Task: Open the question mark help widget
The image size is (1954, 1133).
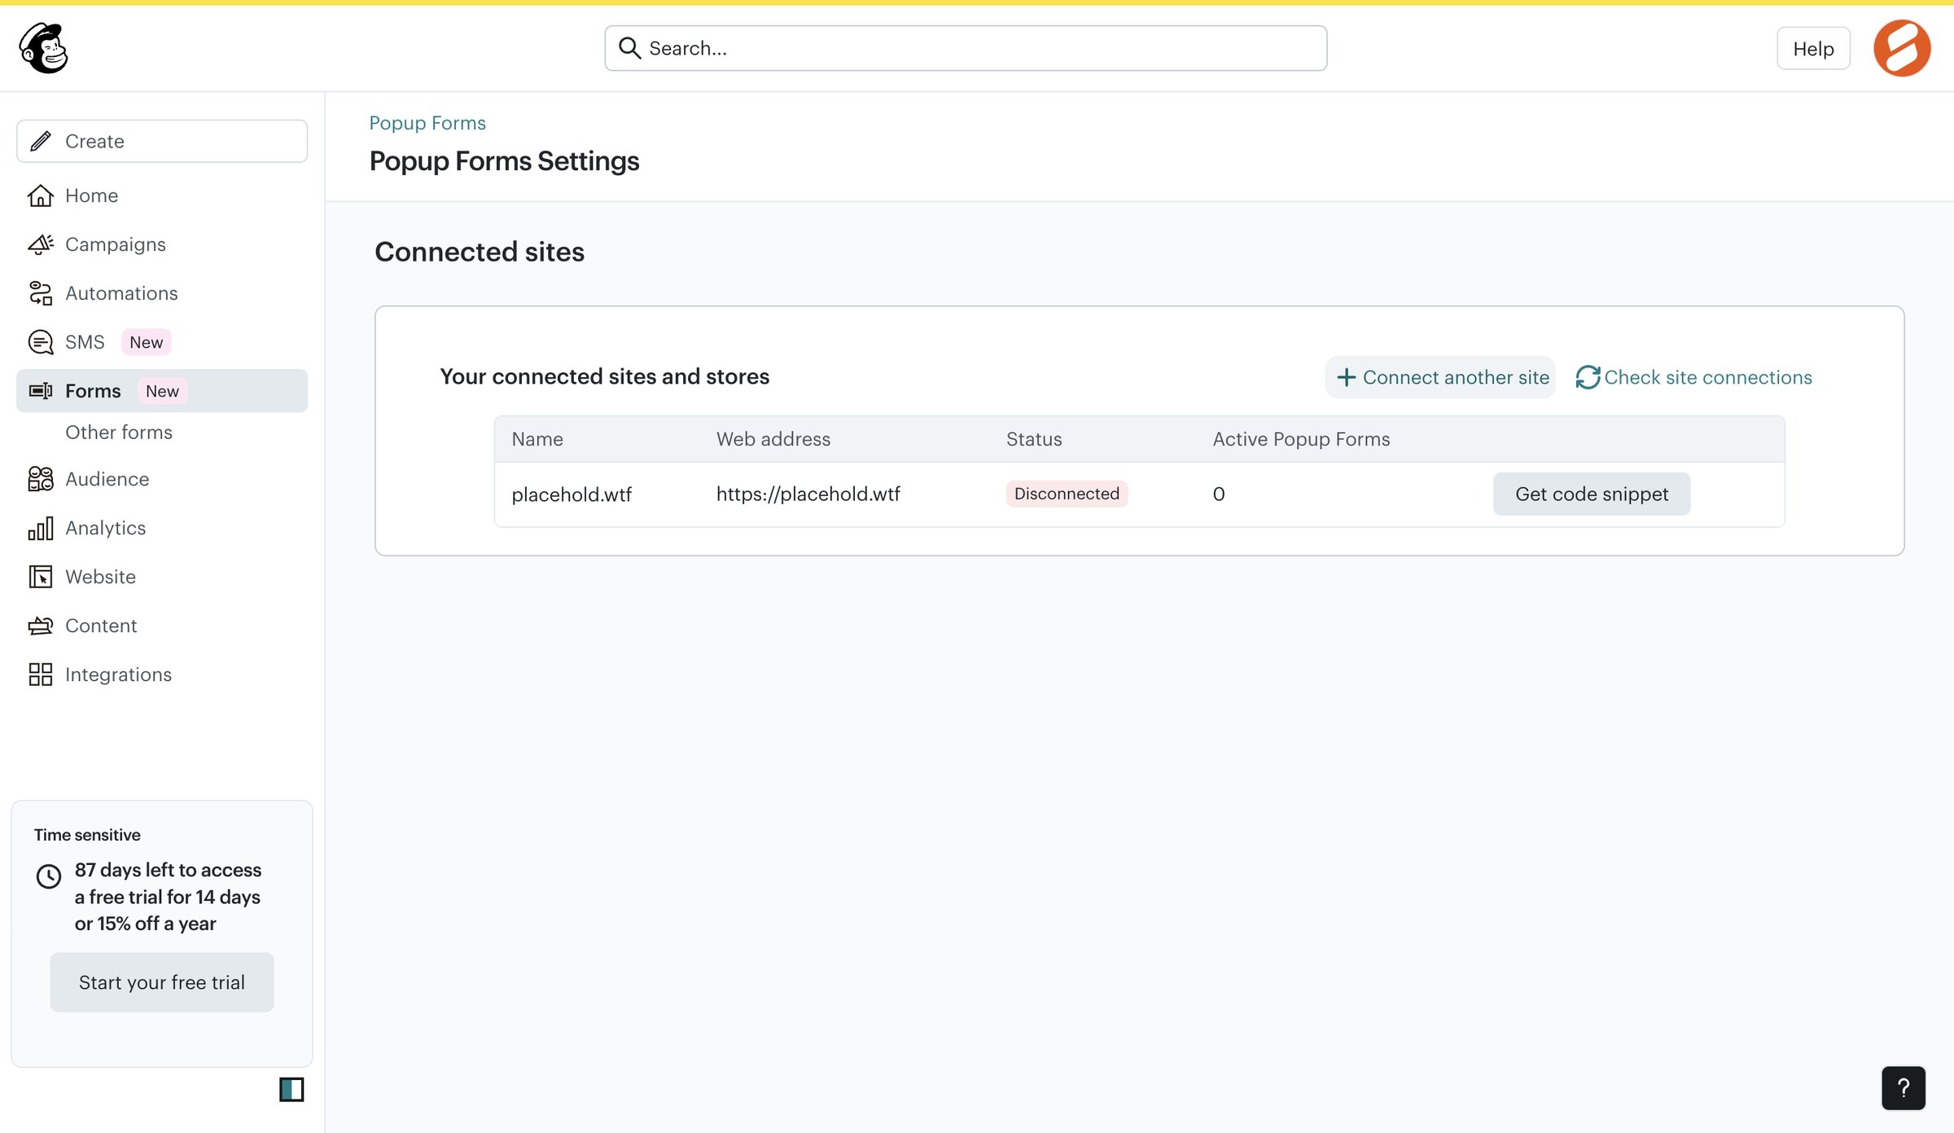Action: [x=1904, y=1088]
